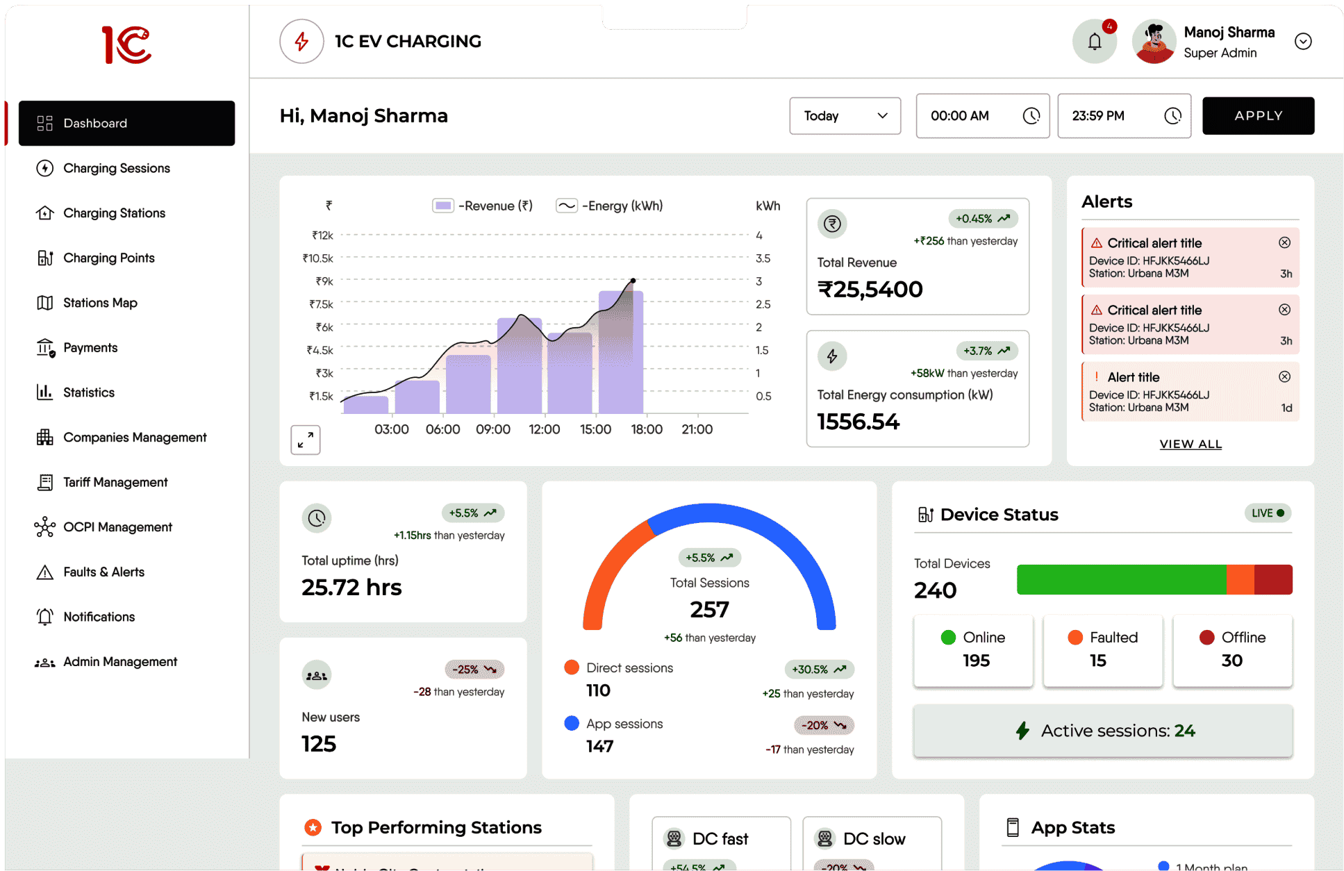Open OCPI Management in sidebar
Image resolution: width=1344 pixels, height=871 pixels.
[x=117, y=527]
